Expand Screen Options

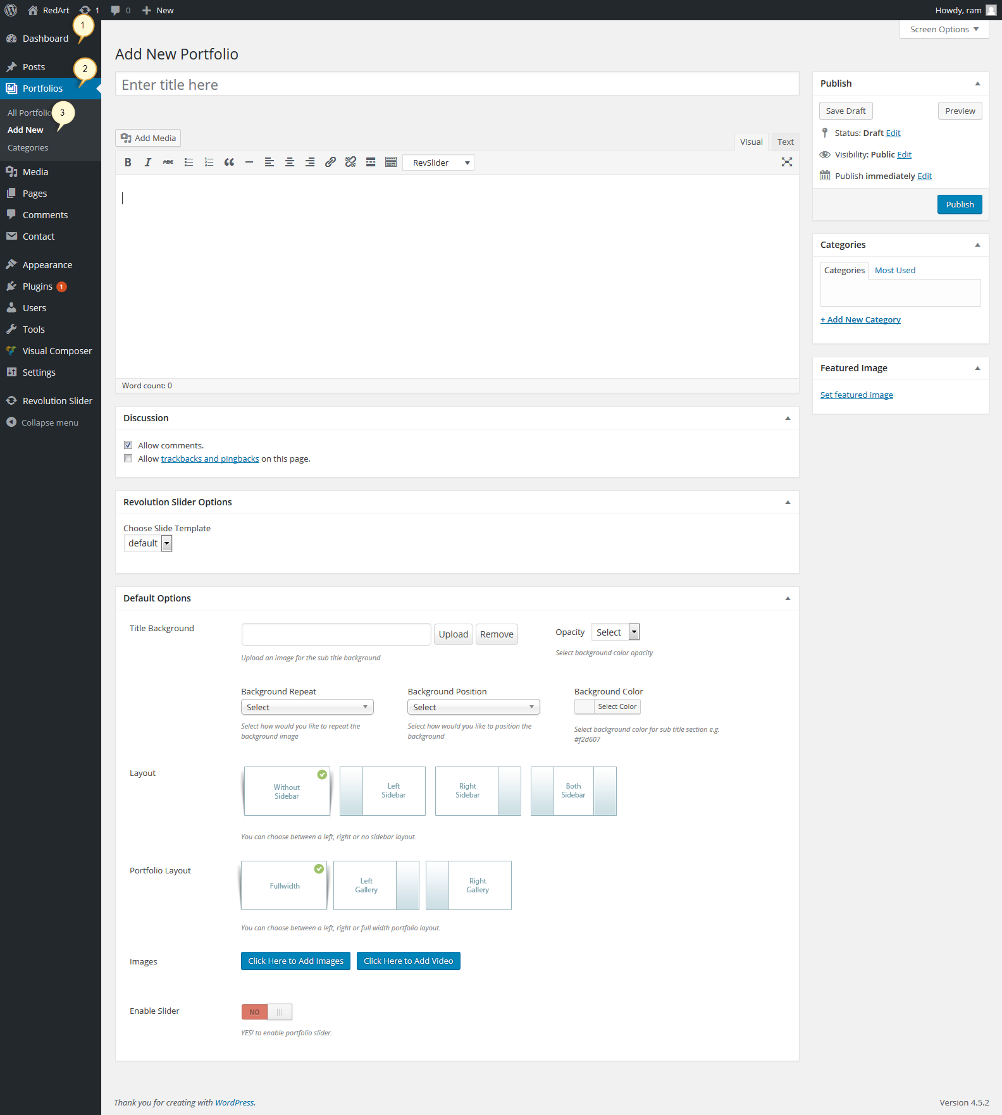944,30
